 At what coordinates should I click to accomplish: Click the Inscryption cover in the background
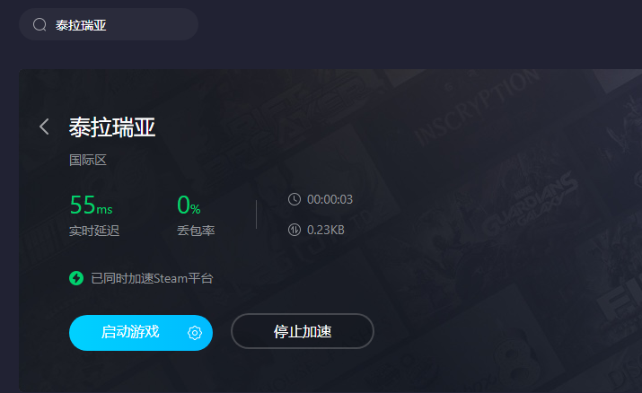click(475, 109)
